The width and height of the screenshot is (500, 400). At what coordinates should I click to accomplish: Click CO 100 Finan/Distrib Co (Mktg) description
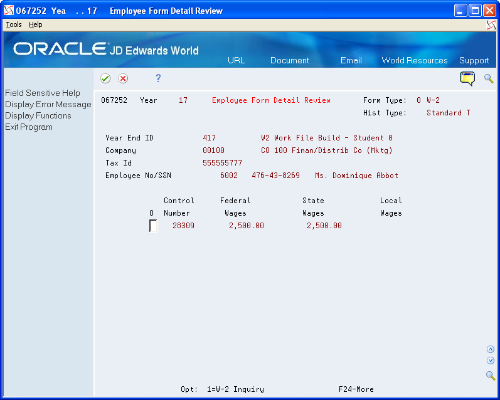click(326, 150)
